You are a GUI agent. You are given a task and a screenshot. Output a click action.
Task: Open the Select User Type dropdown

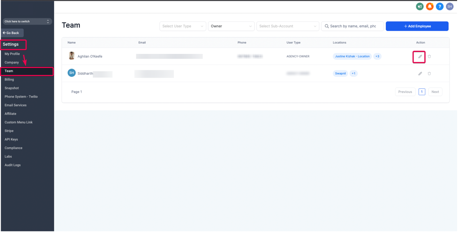183,26
